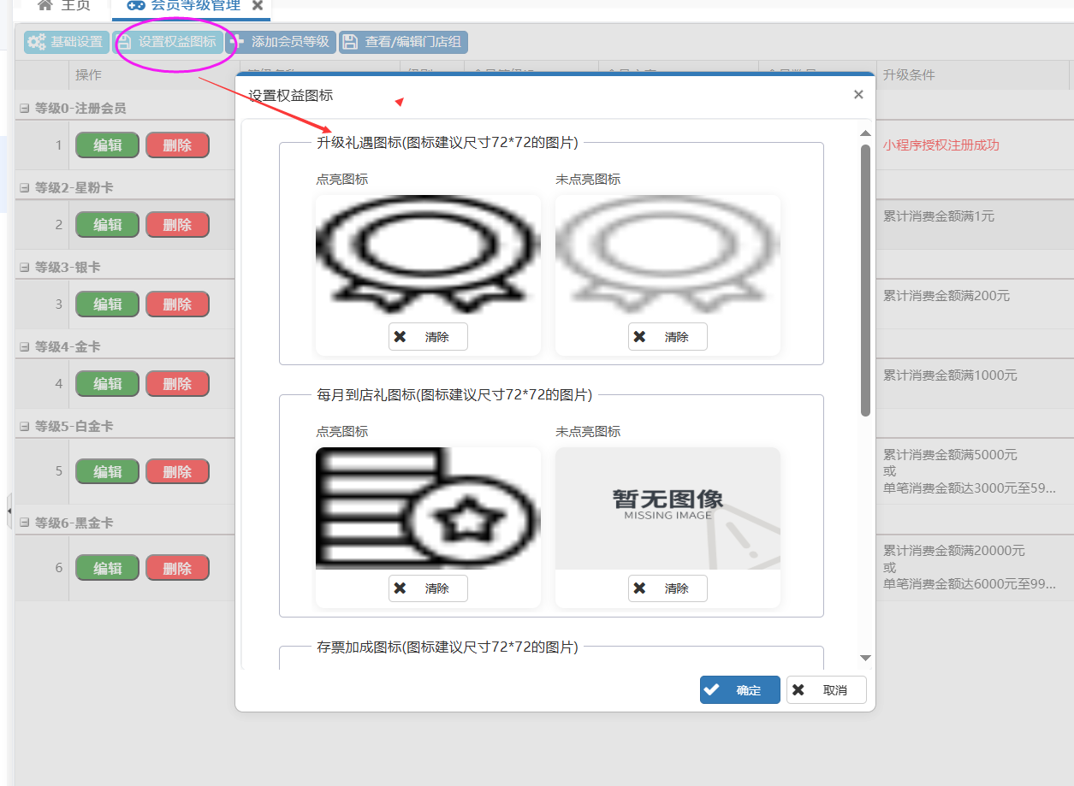1074x786 pixels.
Task: Open 查看/编辑门店组 via its save icon
Action: pyautogui.click(x=350, y=42)
